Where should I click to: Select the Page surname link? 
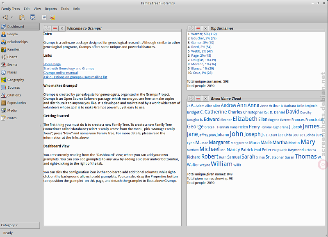(x=201, y=55)
